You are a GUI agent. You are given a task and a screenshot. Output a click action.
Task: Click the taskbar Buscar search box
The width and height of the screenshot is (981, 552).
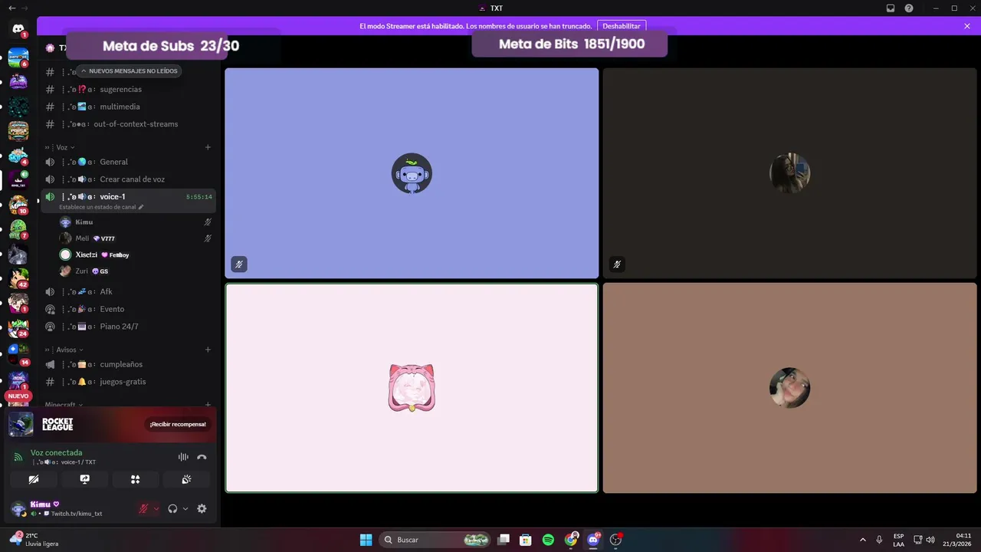coord(435,540)
